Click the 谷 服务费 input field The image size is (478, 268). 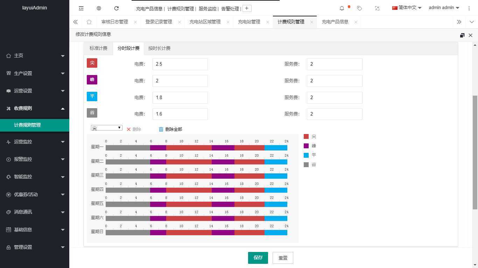pos(335,114)
